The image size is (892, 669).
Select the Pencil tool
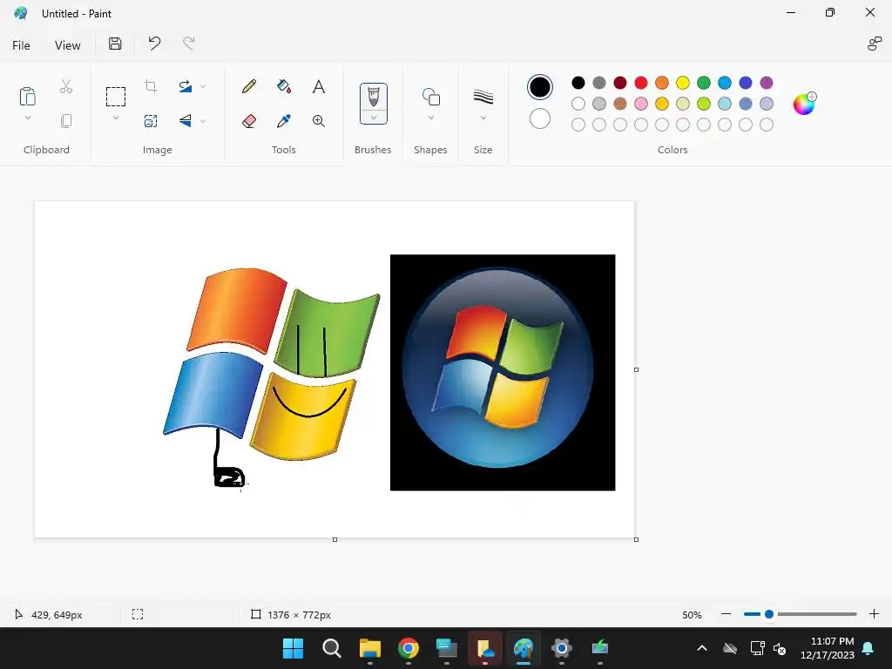tap(249, 86)
